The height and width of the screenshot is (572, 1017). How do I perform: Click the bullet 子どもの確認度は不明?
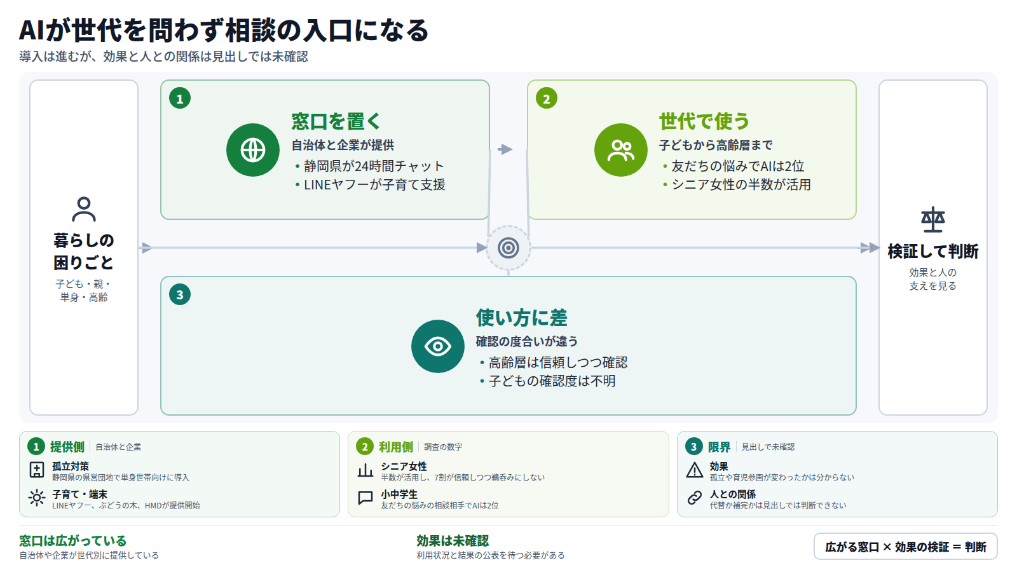point(552,381)
